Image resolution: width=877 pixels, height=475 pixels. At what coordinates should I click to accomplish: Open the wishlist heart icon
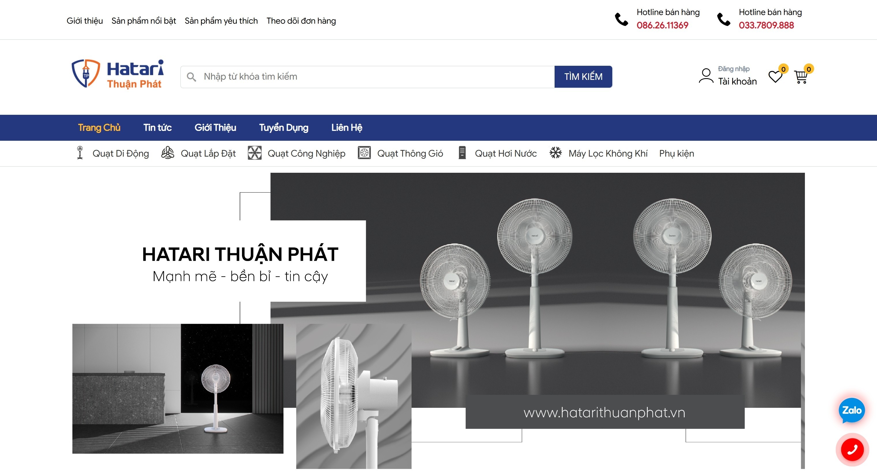tap(775, 77)
